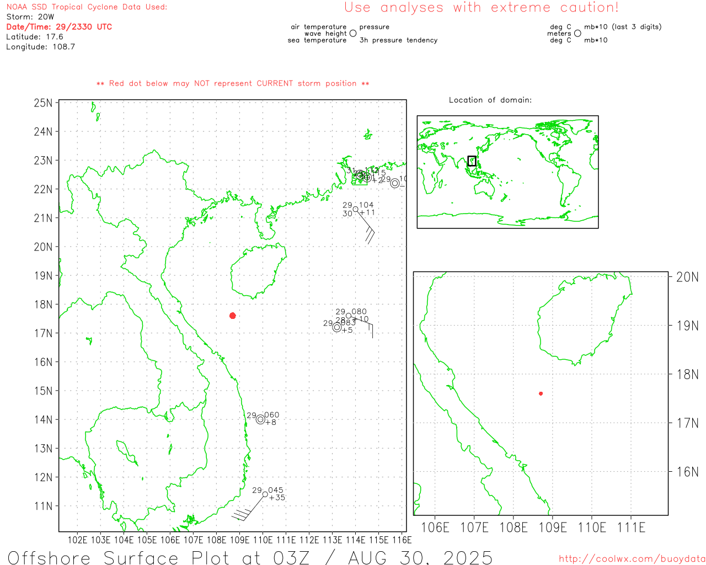Click wind barb flags of the 104 station
706x565 pixels.
tap(370, 236)
